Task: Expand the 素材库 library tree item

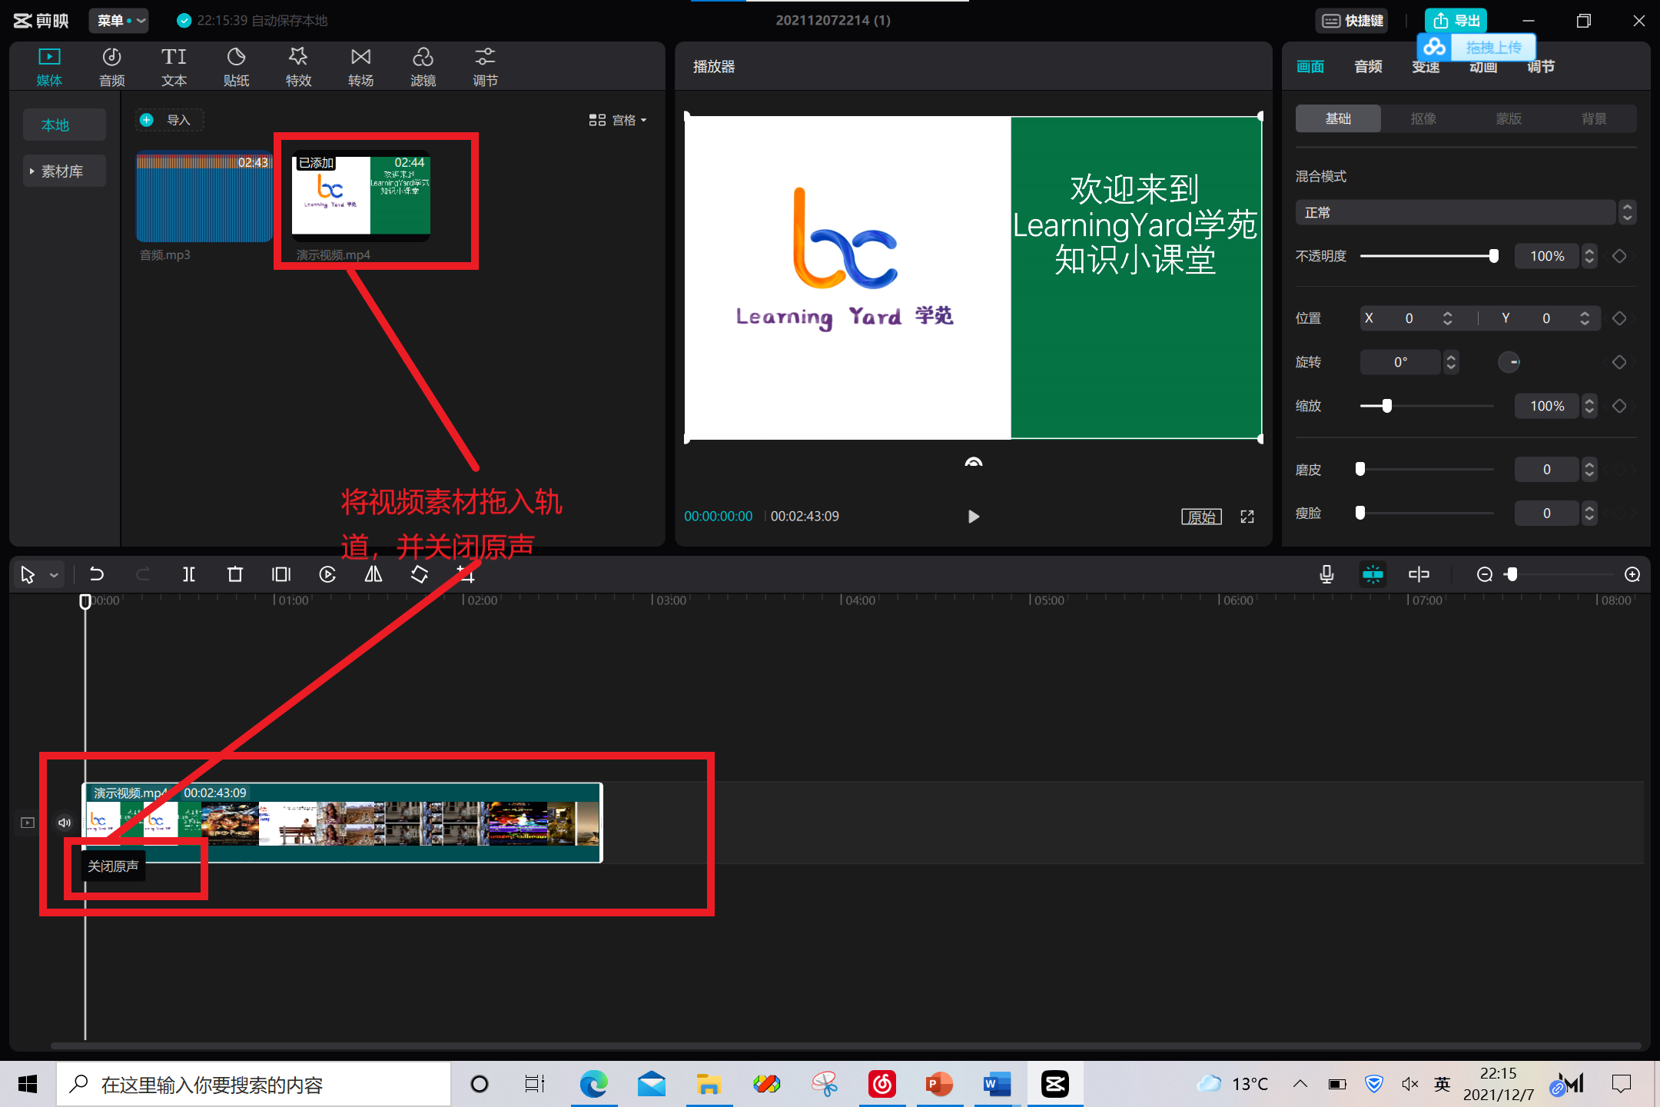Action: point(63,171)
